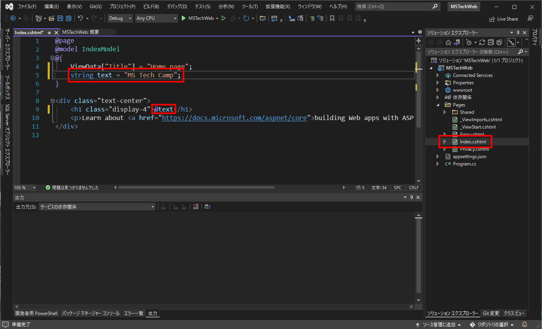Expand the Shared folder node
The image size is (542, 329).
click(445, 112)
